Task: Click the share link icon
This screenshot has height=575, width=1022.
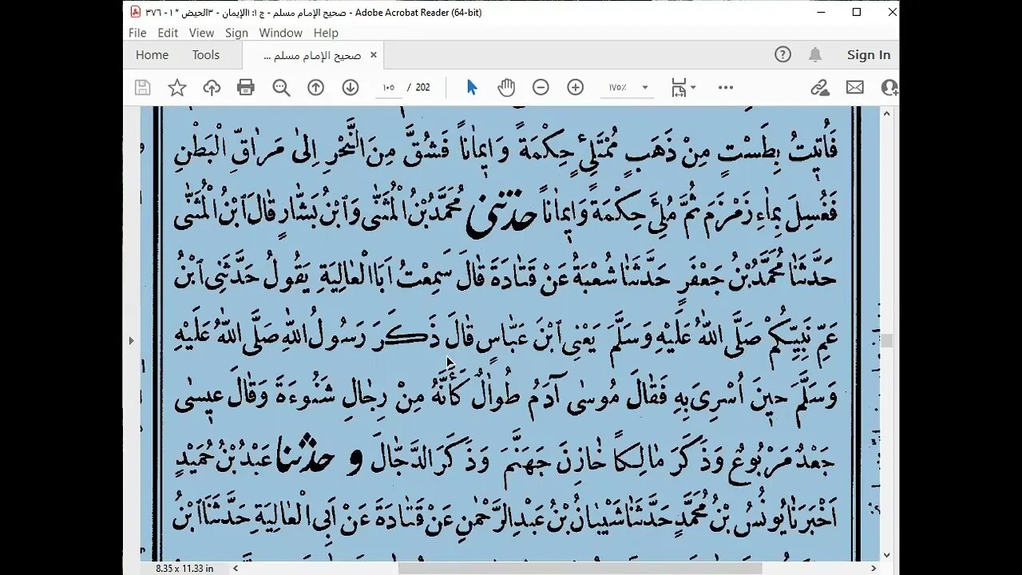Action: [x=820, y=88]
